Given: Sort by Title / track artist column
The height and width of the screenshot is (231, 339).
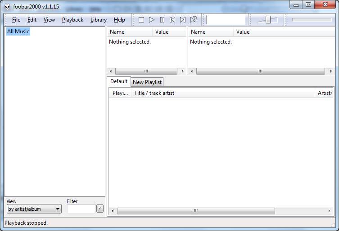Looking at the screenshot, I should pyautogui.click(x=223, y=93).
